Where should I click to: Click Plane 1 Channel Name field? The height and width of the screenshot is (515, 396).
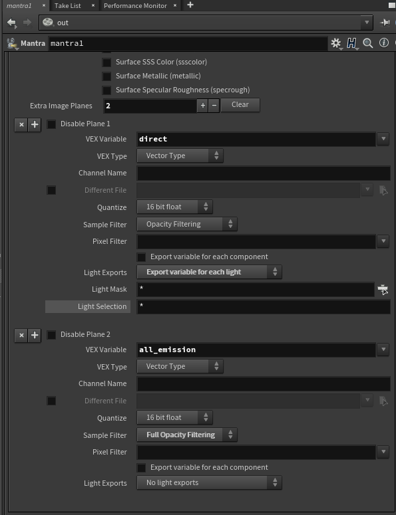(264, 173)
